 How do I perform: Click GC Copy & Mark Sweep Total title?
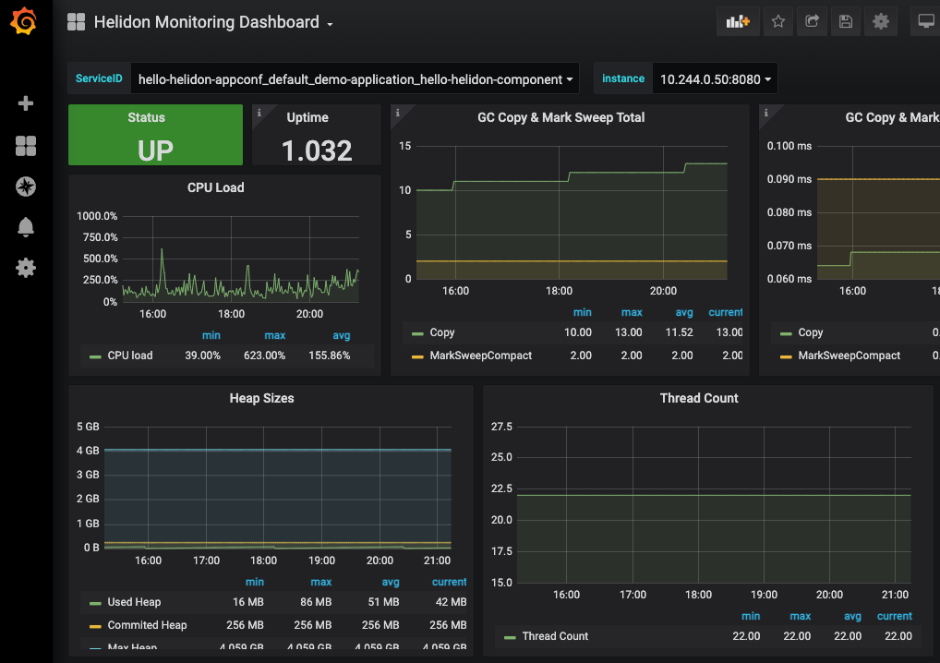pyautogui.click(x=561, y=117)
